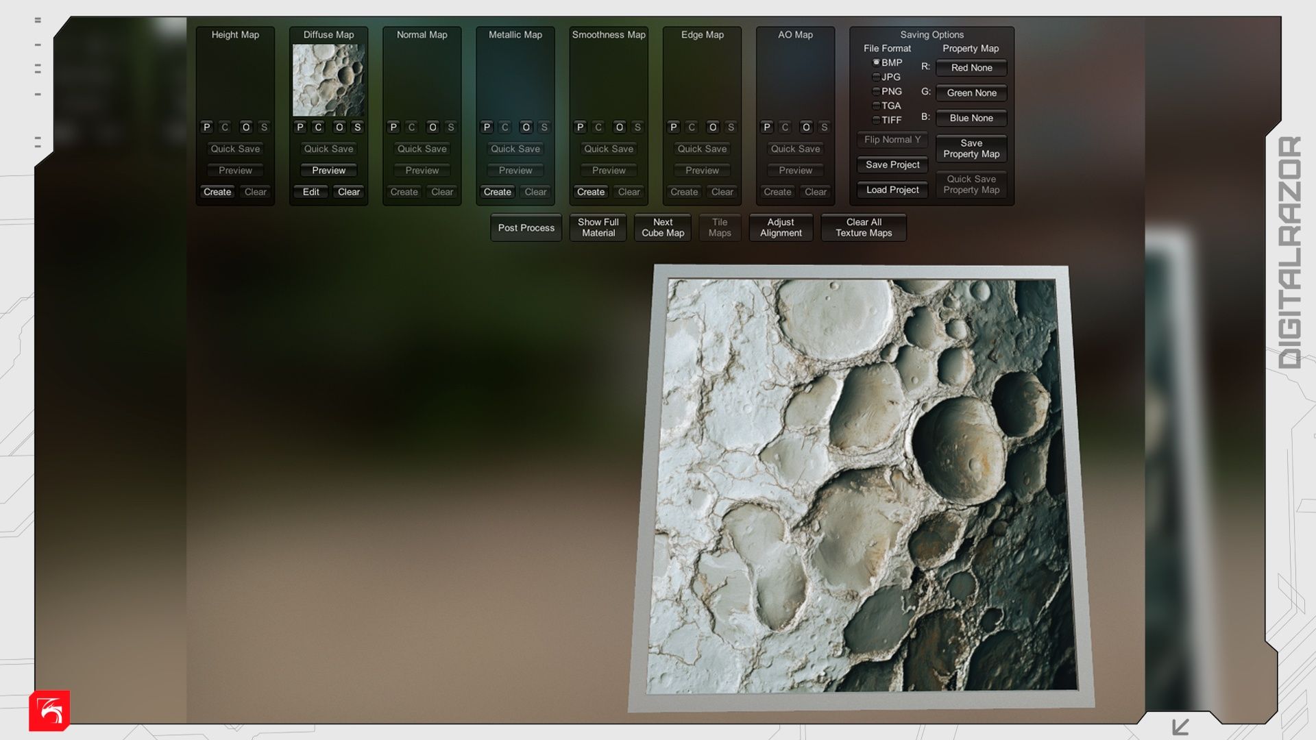Select the PNG file format option
The height and width of the screenshot is (740, 1316).
[876, 91]
